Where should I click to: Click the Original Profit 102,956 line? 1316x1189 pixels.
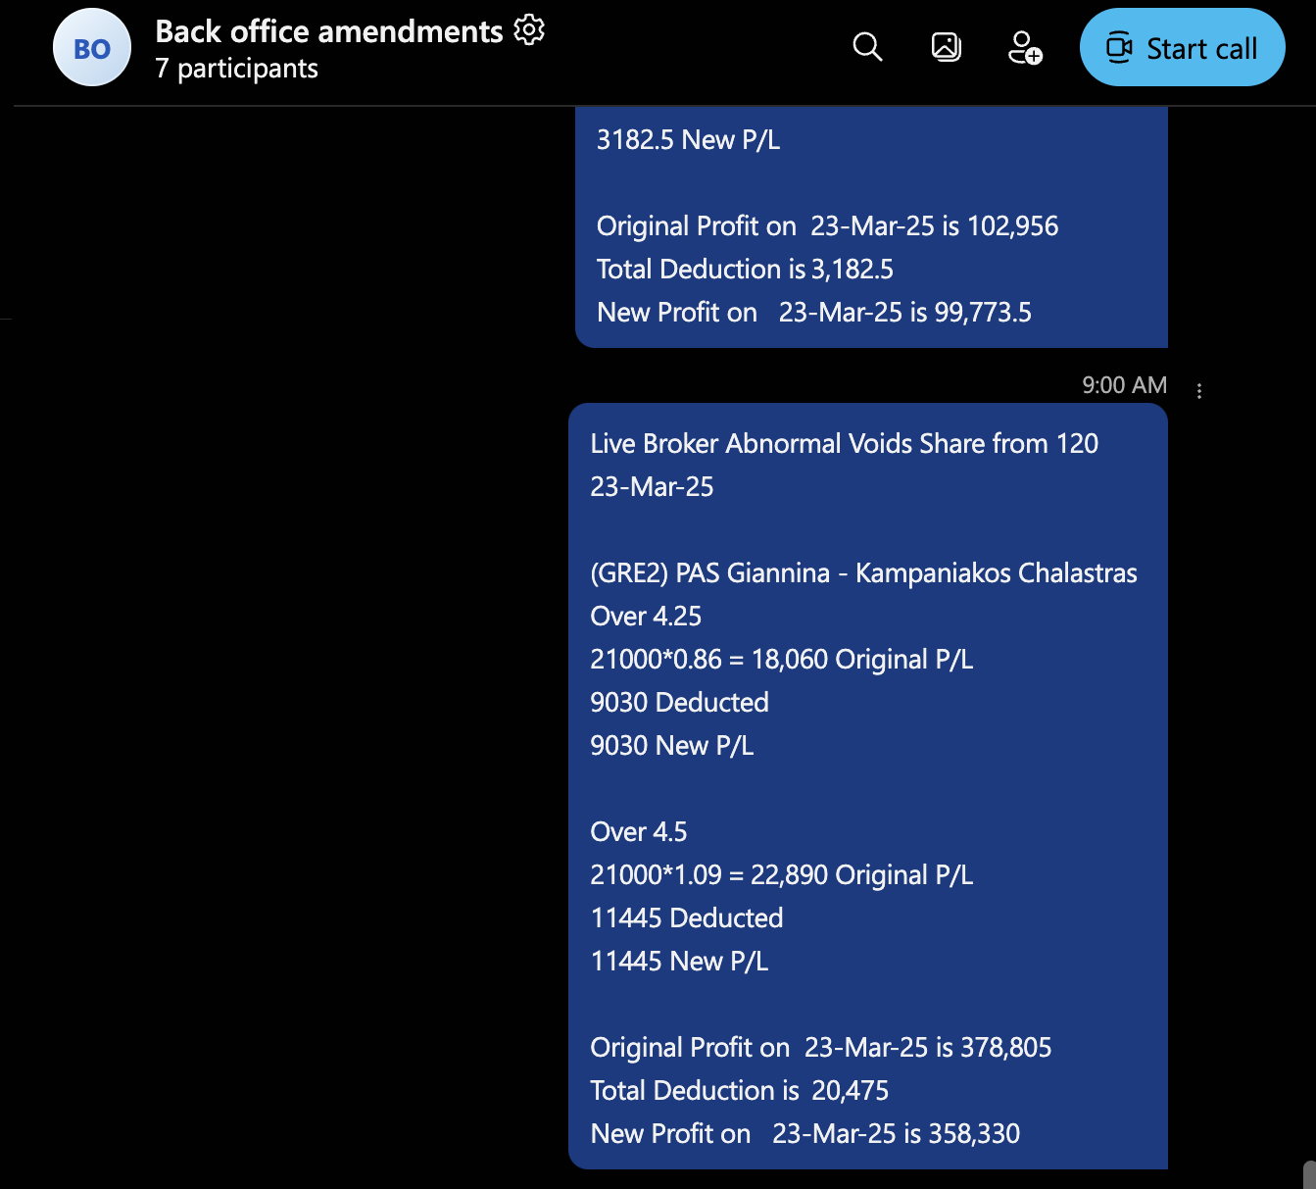827,226
